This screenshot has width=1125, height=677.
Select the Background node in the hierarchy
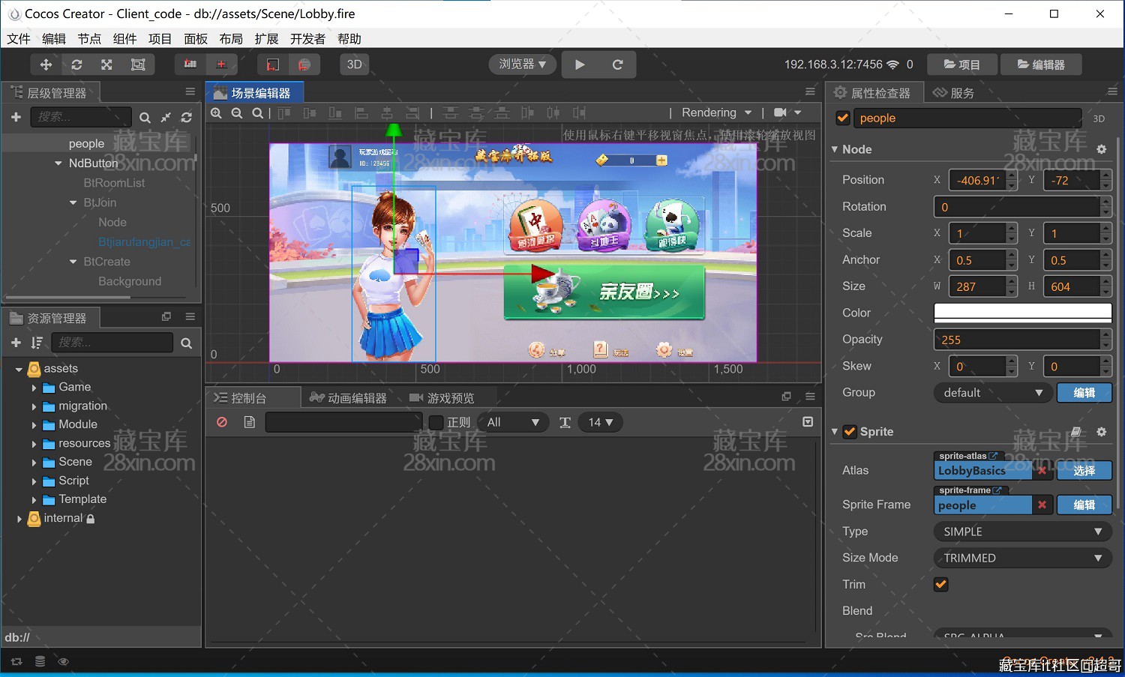(130, 281)
